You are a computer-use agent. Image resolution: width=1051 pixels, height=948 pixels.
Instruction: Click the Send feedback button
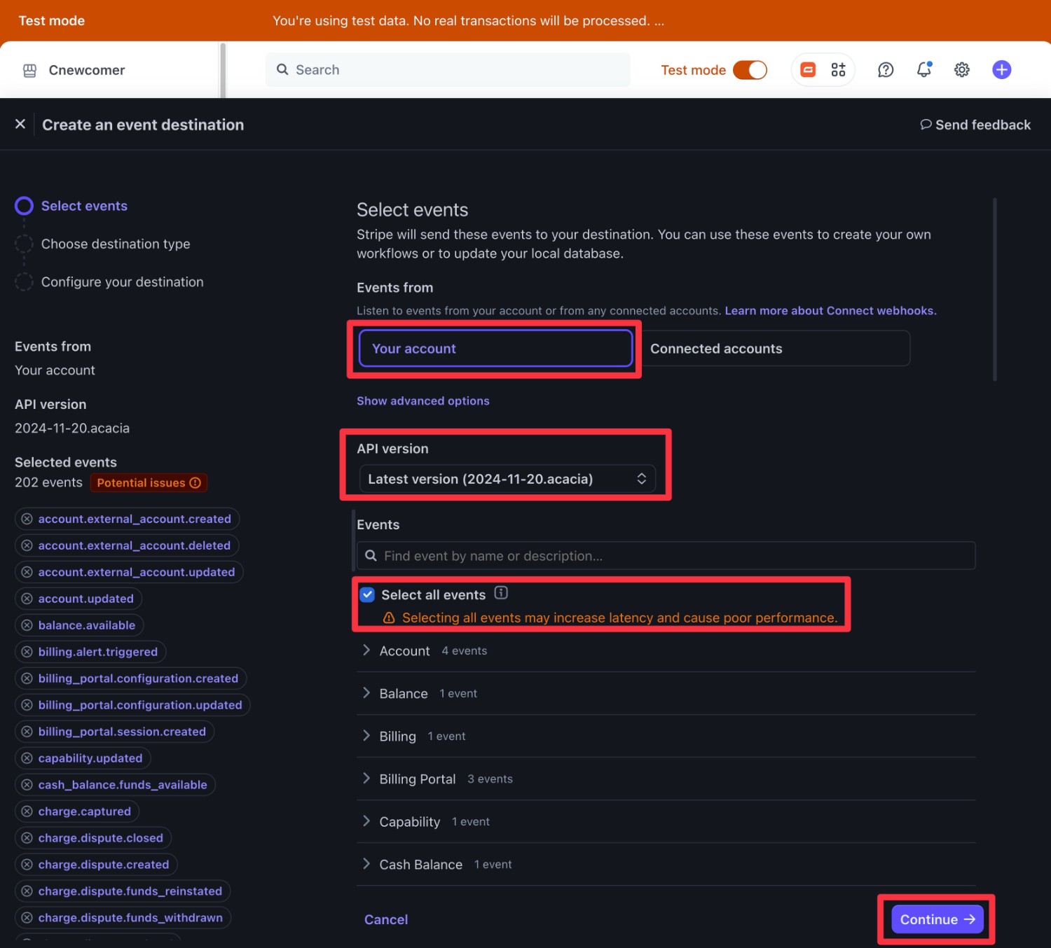point(975,125)
